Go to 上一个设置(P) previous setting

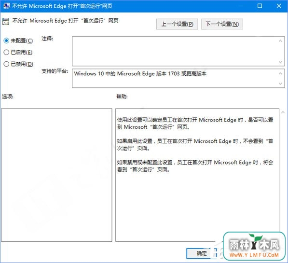(x=177, y=24)
